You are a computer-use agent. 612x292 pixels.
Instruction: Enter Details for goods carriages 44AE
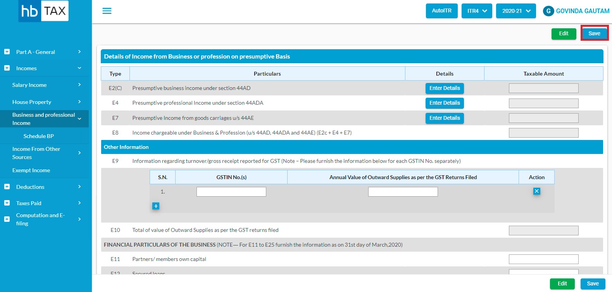[x=445, y=118]
